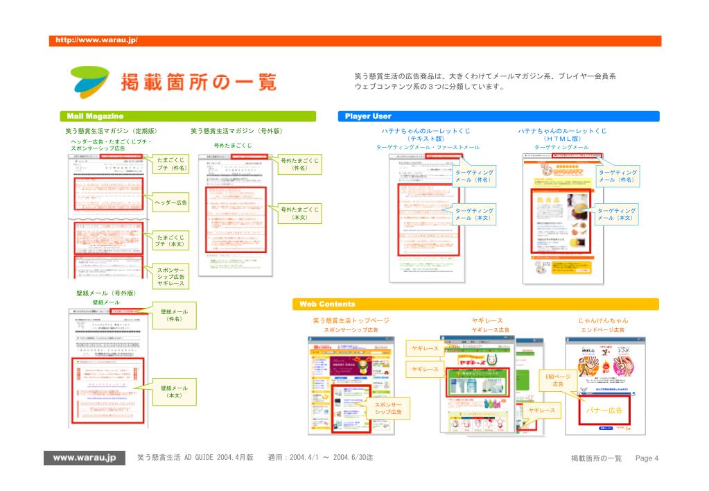The image size is (709, 491).
Task: Click ターゲティングメール(本文) callout on the HTML-version mail
Action: 617,214
